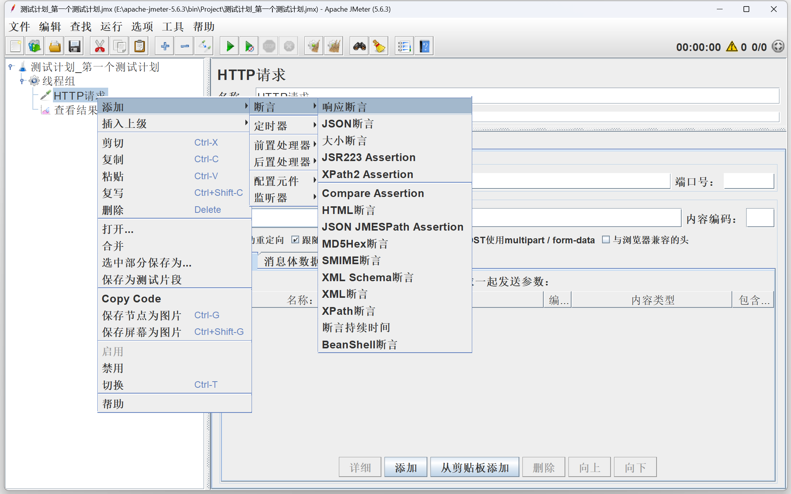Collapse the test plan root tree node
Screen dimensions: 791x494
(11, 67)
